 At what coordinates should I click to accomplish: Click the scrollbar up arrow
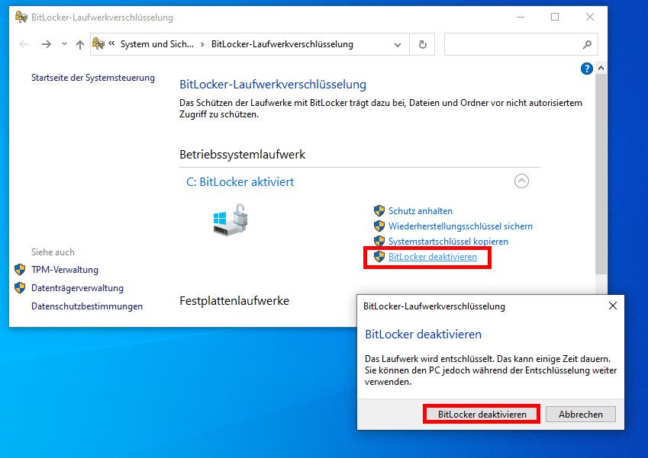tap(601, 68)
